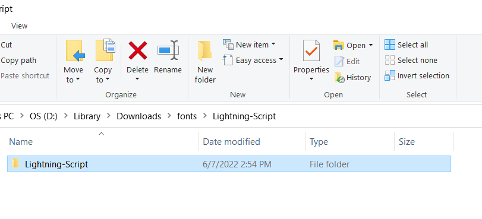
Task: Click the Lightning-Script folder icon in list
Action: (x=15, y=163)
